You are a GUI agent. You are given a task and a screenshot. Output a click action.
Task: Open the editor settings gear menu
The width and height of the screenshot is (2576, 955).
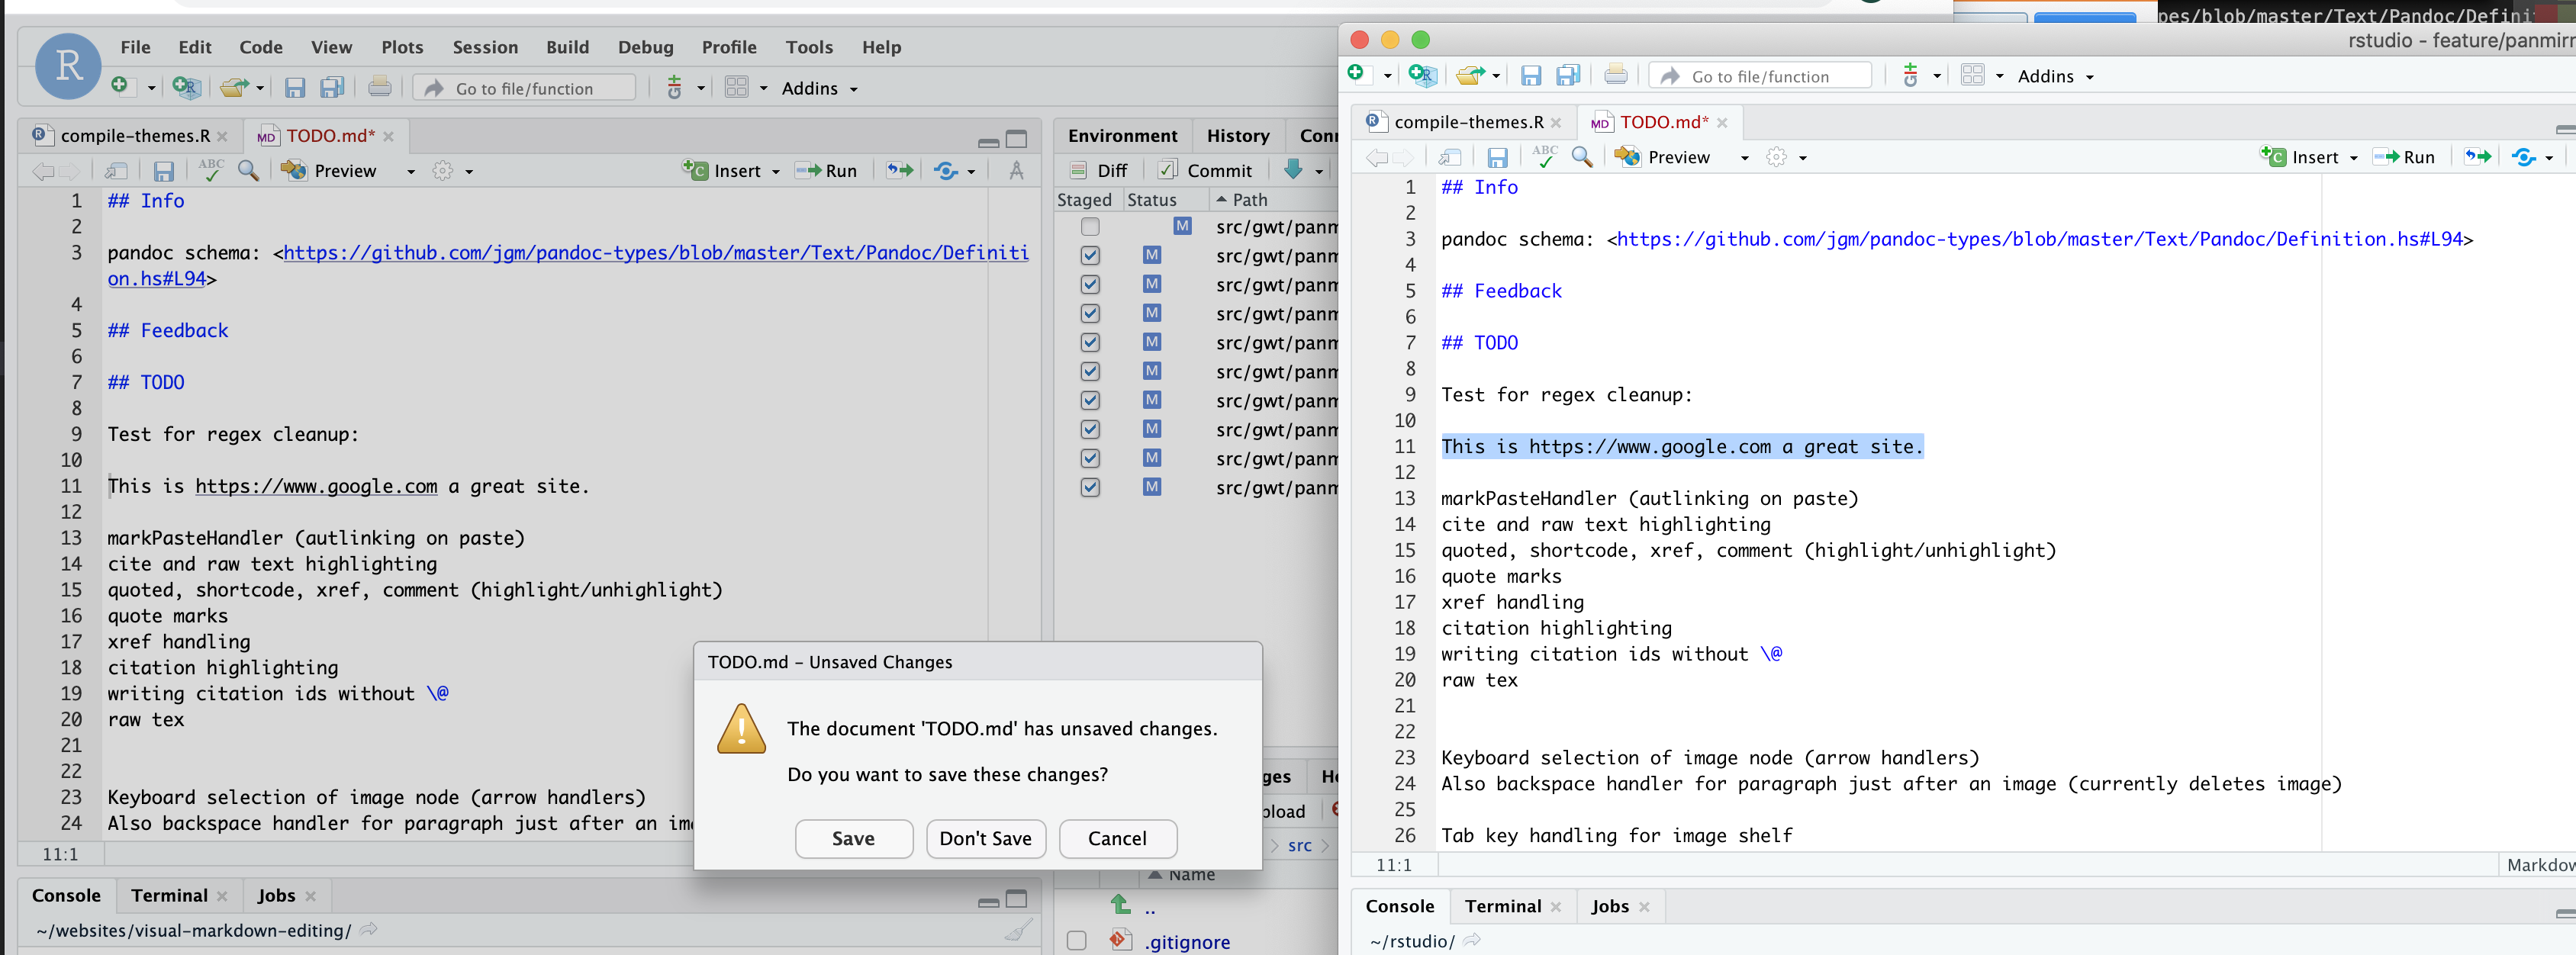(444, 170)
